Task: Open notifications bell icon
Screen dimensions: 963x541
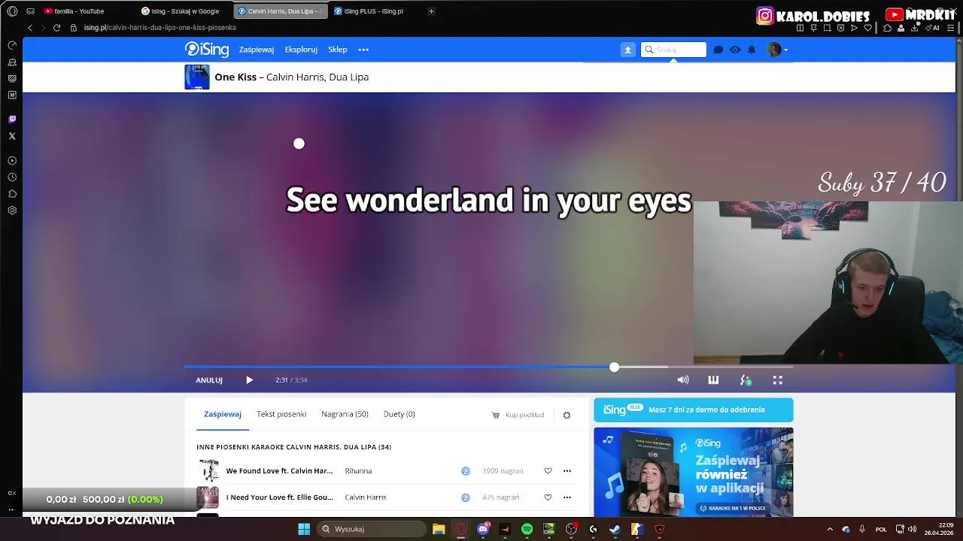Action: [x=752, y=50]
